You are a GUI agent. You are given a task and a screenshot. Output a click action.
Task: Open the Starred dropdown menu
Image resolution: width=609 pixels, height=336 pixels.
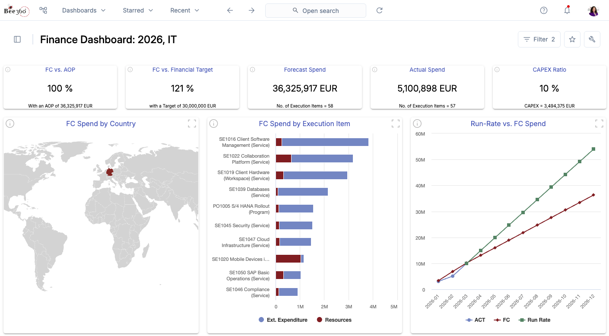tap(138, 10)
